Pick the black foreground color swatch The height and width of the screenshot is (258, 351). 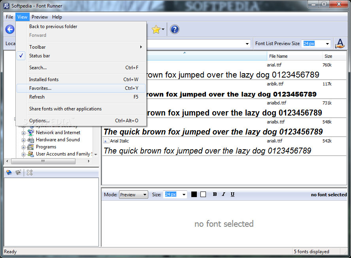[x=194, y=194]
